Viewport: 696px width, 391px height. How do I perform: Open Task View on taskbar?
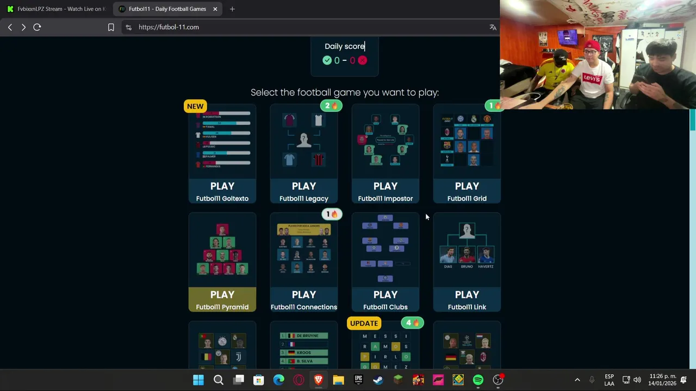tap(239, 380)
